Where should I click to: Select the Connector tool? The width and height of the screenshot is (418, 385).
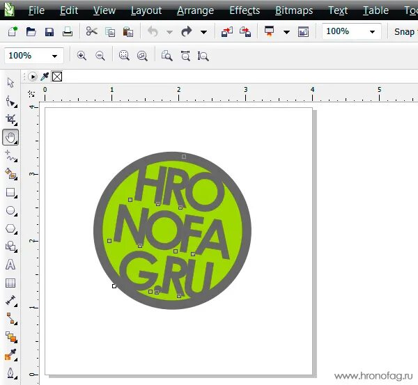(11, 319)
